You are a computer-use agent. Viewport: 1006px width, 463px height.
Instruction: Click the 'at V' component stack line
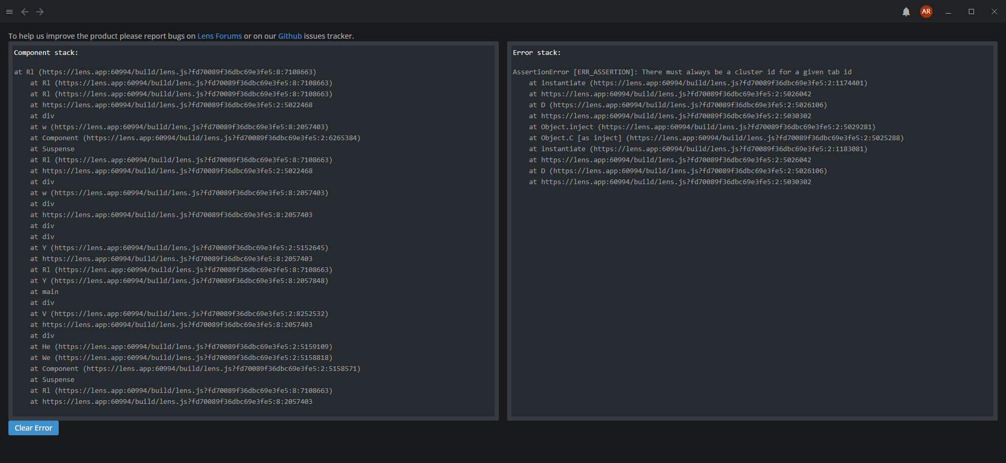click(179, 314)
